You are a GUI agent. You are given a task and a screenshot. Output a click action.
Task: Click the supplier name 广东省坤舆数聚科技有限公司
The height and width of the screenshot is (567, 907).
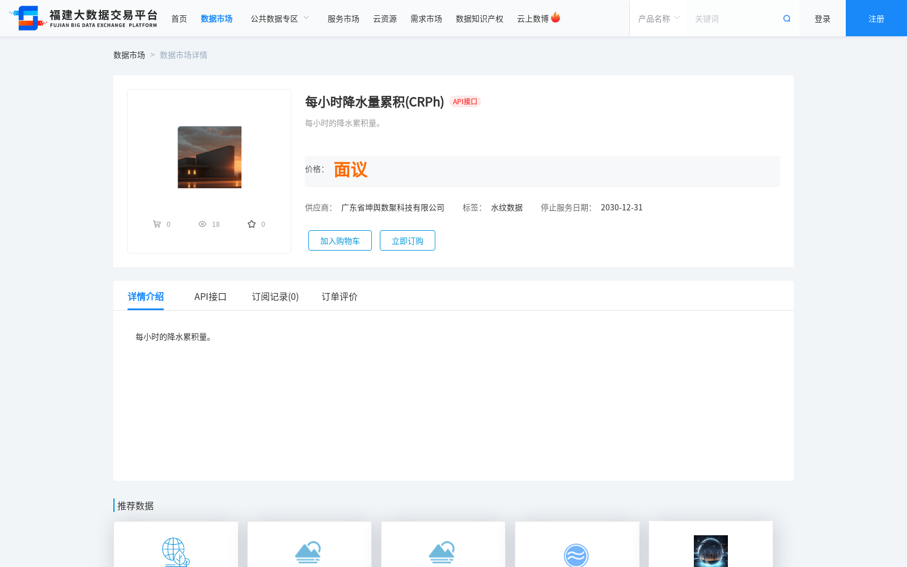pyautogui.click(x=393, y=208)
